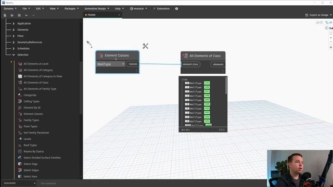Click the All Elements of Family Type icon
This screenshot has width=333, height=187.
(x=20, y=89)
